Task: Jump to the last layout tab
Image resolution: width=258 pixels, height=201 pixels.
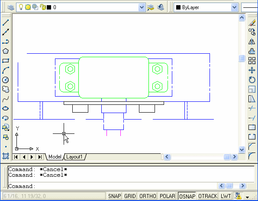Action: tap(40, 157)
